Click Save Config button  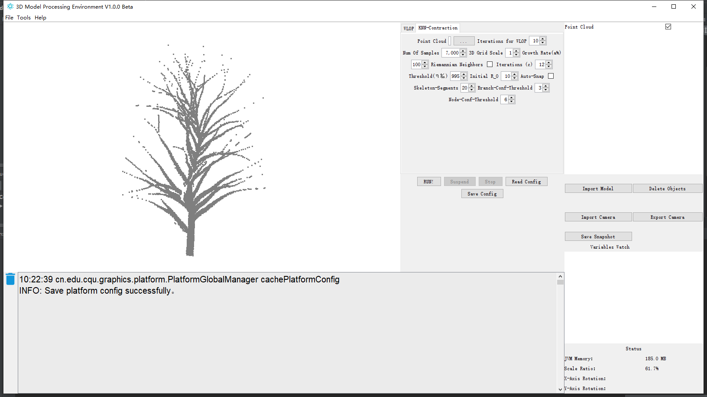[482, 194]
